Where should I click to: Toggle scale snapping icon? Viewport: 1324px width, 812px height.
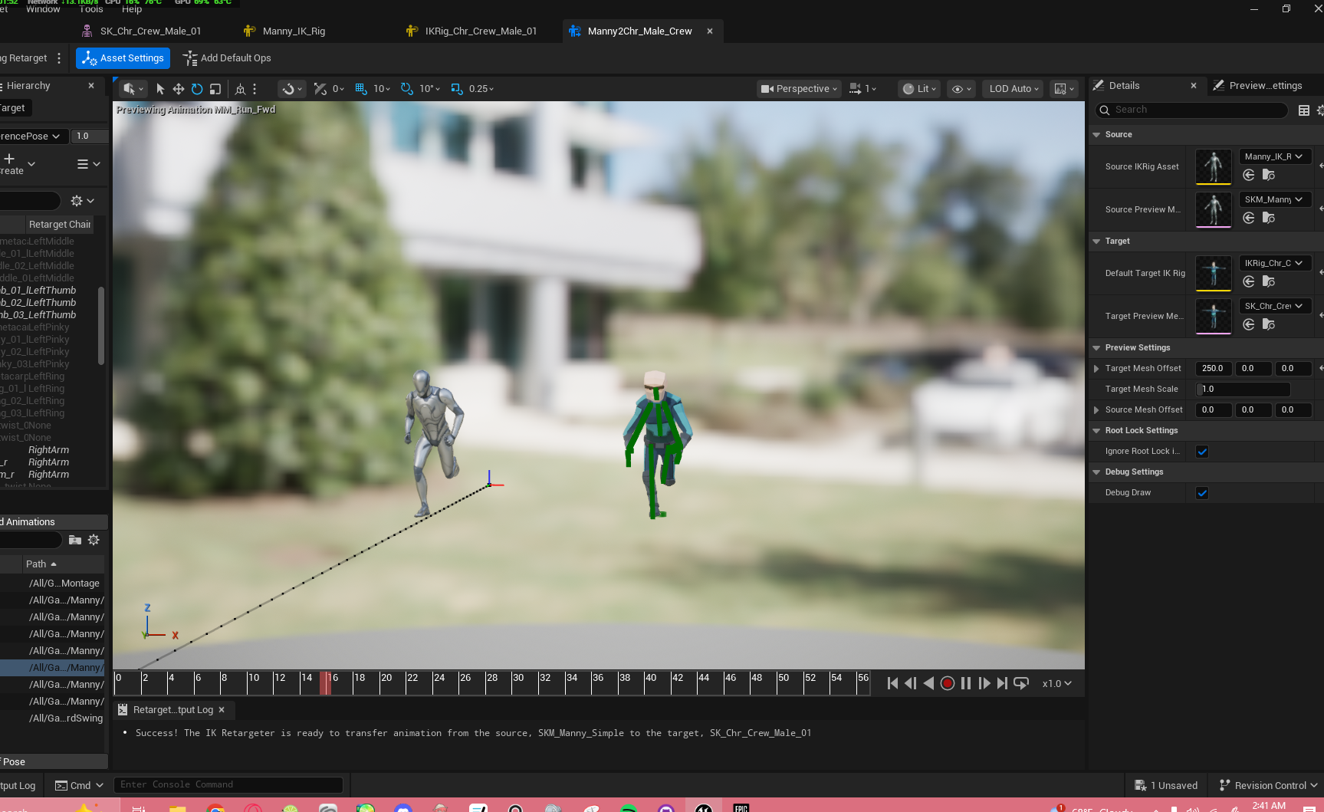[457, 89]
